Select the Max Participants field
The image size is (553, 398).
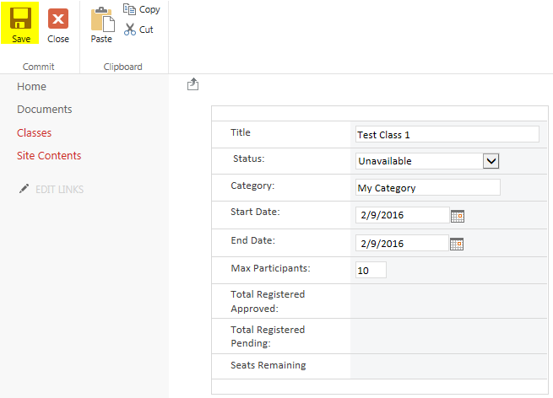(371, 271)
